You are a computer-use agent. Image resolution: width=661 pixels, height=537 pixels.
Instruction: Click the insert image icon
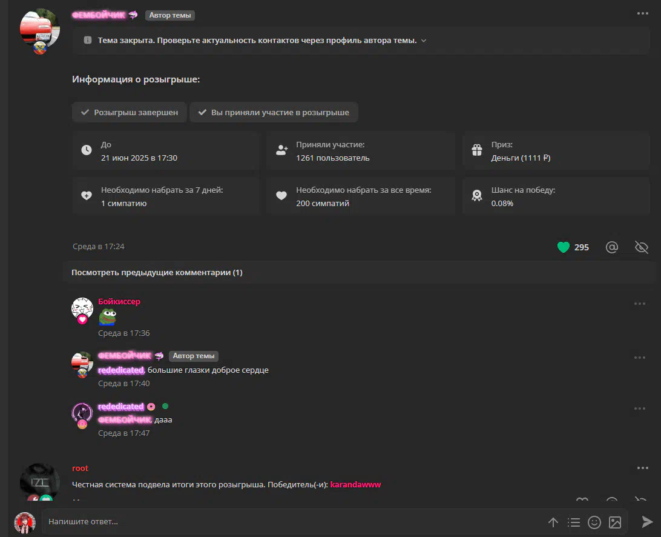pos(615,522)
